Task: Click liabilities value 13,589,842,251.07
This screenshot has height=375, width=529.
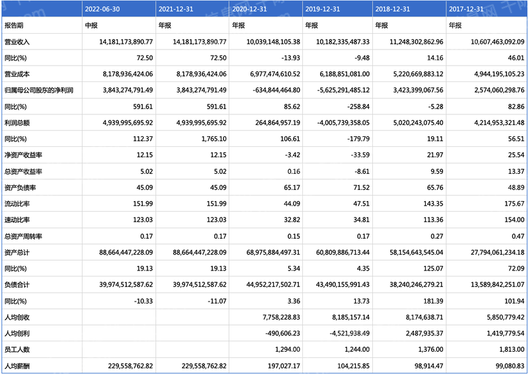Action: [498, 284]
